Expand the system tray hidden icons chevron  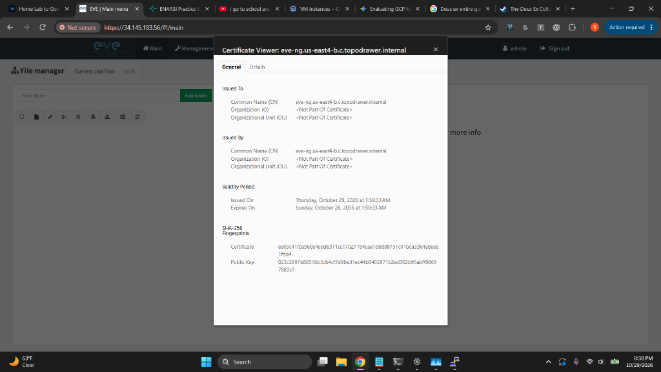[x=548, y=362]
